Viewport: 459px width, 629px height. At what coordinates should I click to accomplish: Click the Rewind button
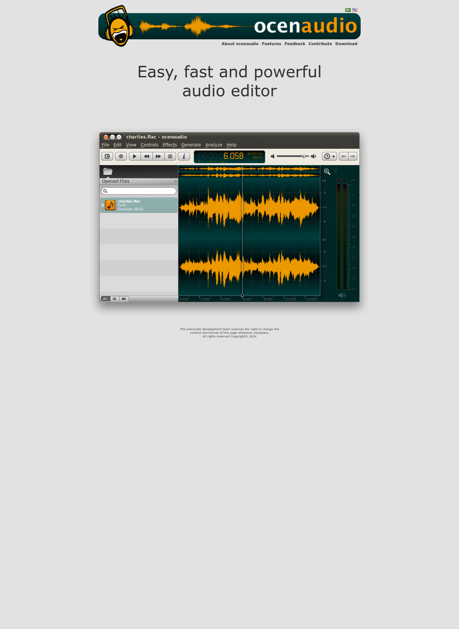147,156
